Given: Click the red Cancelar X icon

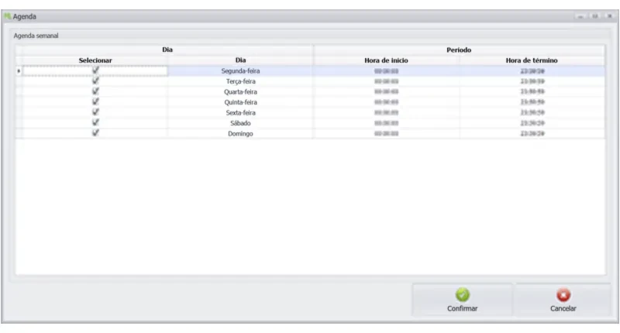Looking at the screenshot, I should (x=563, y=295).
